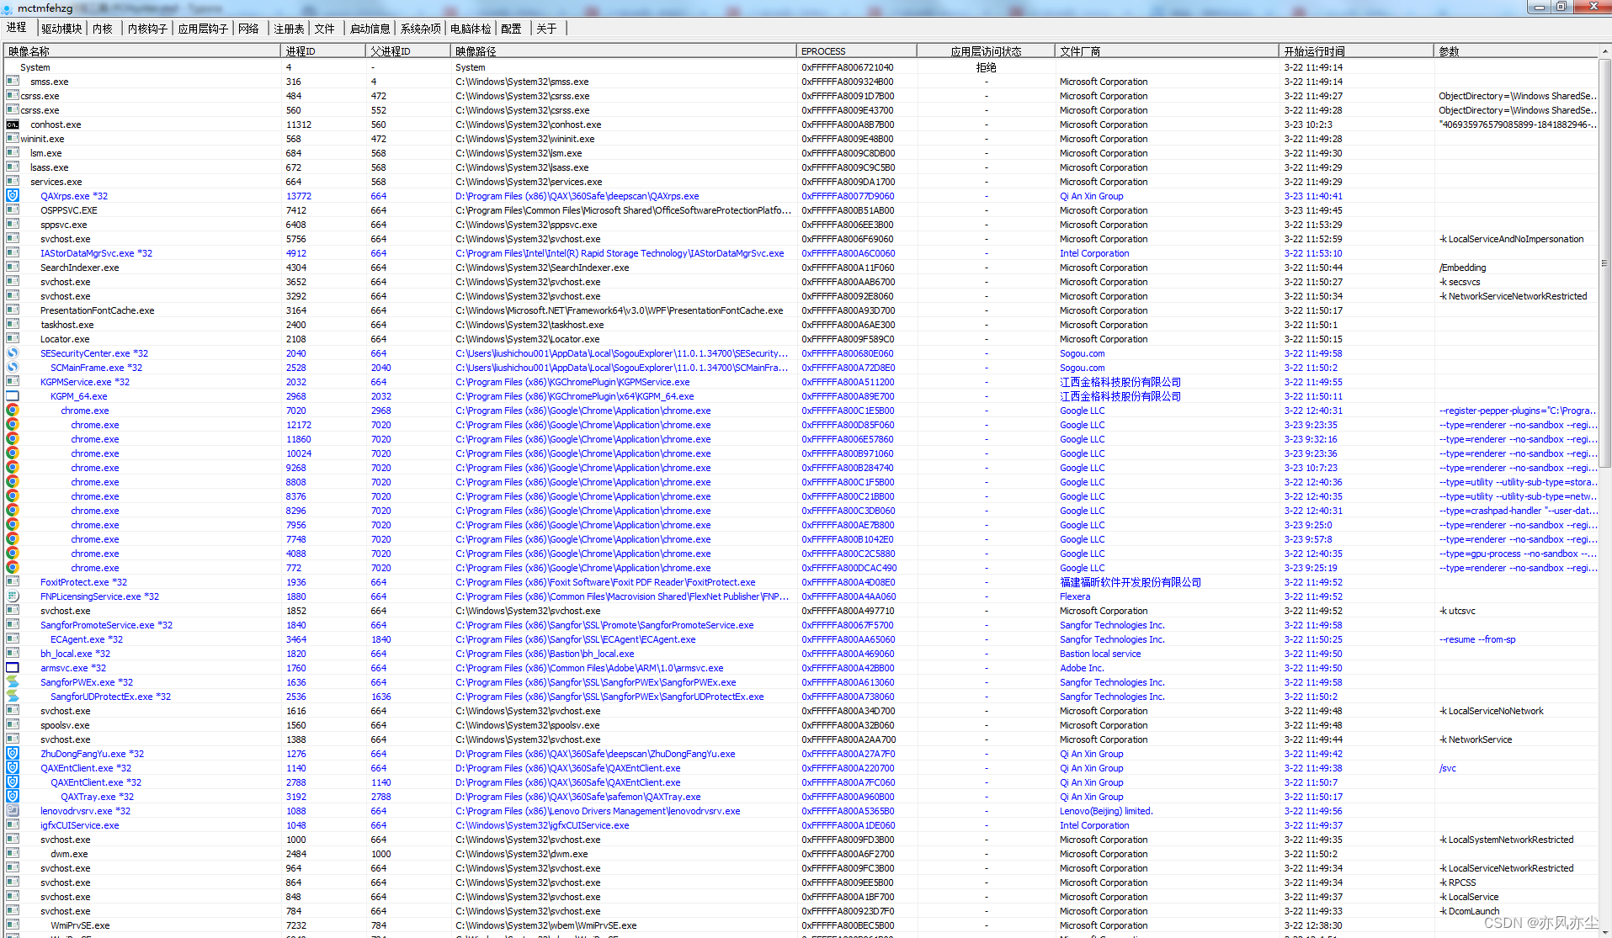Screen dimensions: 1612x938
Task: Click the vertical scrollbar thumb
Action: coord(1605,262)
